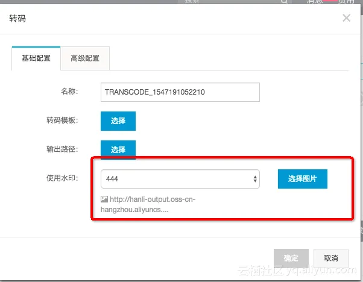Switch to the 基础配置 tab
Viewport: 363px width, 282px height.
tap(36, 58)
